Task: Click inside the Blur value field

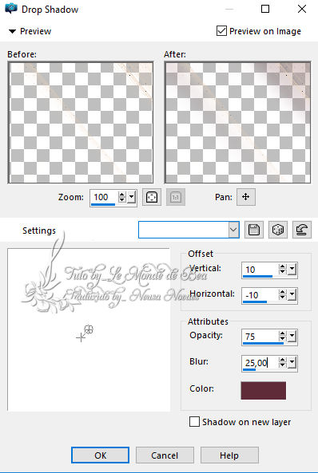Action: pos(260,363)
